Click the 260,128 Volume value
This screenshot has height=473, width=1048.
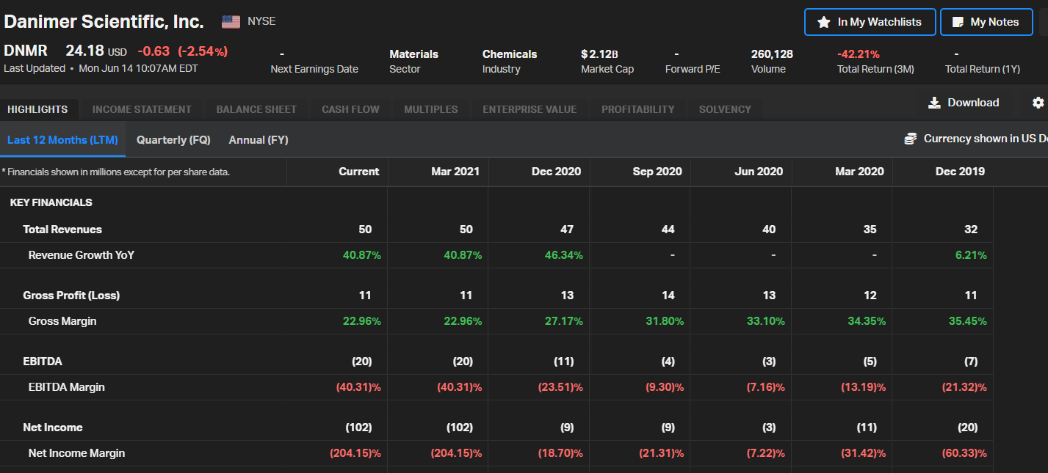click(x=772, y=54)
